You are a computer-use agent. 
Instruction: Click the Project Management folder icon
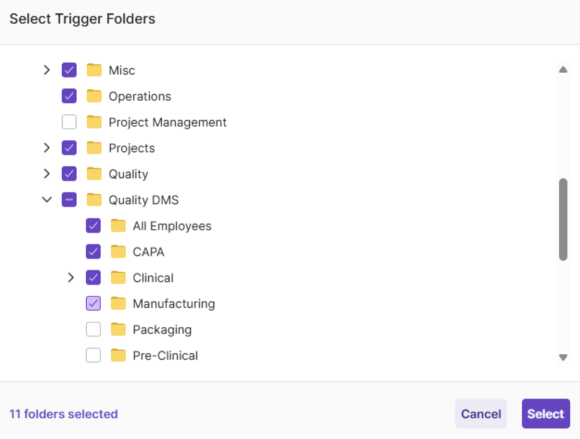[x=94, y=122]
